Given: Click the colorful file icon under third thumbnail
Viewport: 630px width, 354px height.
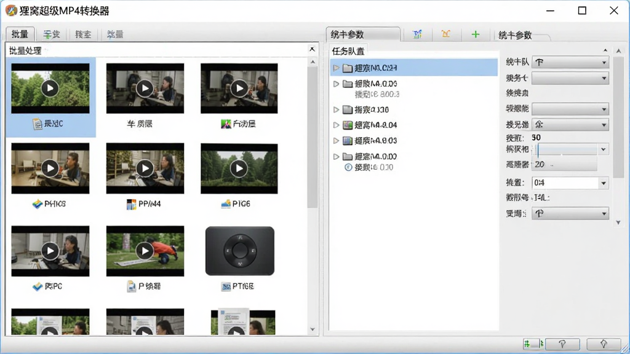Looking at the screenshot, I should click(x=226, y=124).
